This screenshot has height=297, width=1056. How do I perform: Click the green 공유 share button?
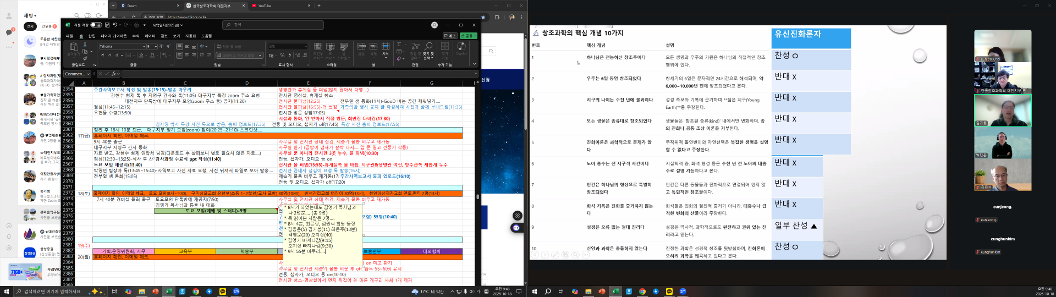pos(468,36)
